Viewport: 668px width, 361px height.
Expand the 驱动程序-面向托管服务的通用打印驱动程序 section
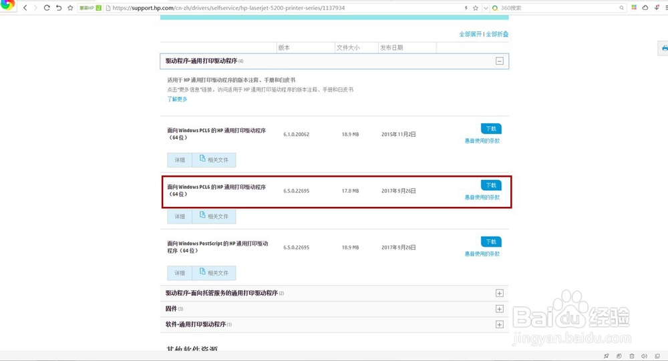[499, 294]
